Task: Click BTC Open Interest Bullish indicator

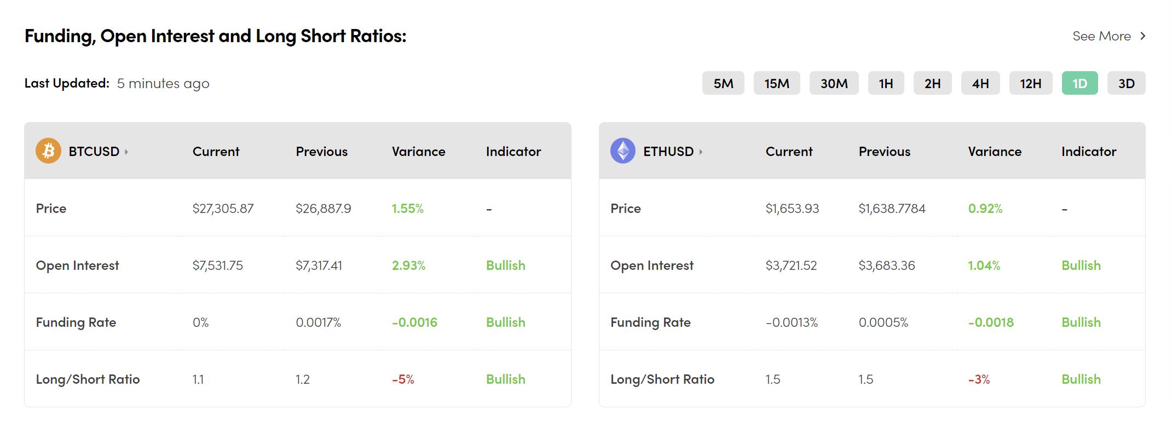Action: [505, 265]
